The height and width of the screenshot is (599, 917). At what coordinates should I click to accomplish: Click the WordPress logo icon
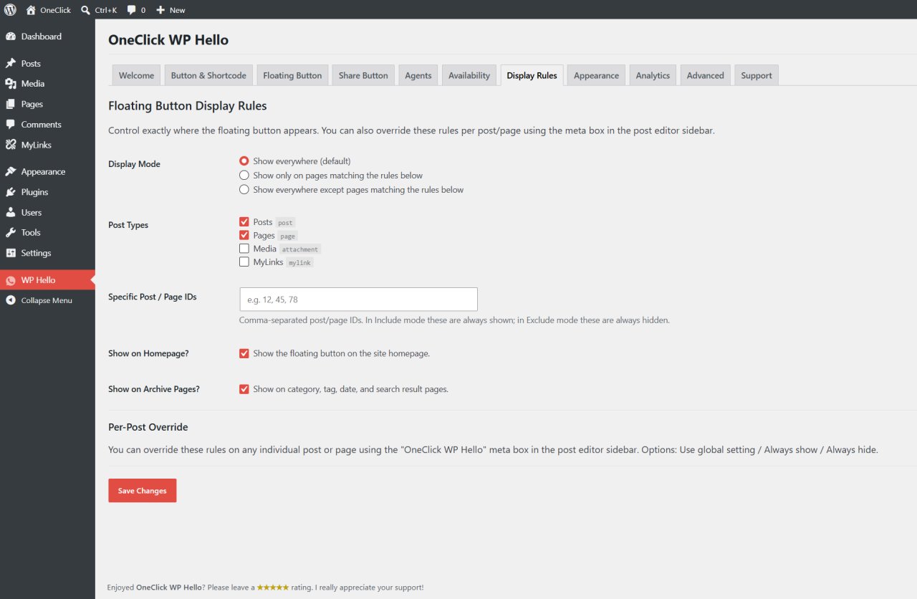(x=10, y=10)
